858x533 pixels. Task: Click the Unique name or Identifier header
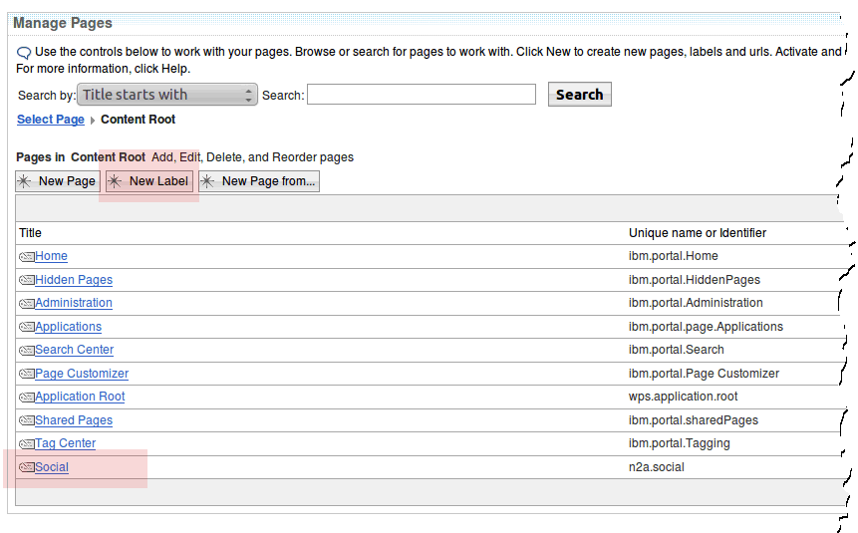click(698, 233)
